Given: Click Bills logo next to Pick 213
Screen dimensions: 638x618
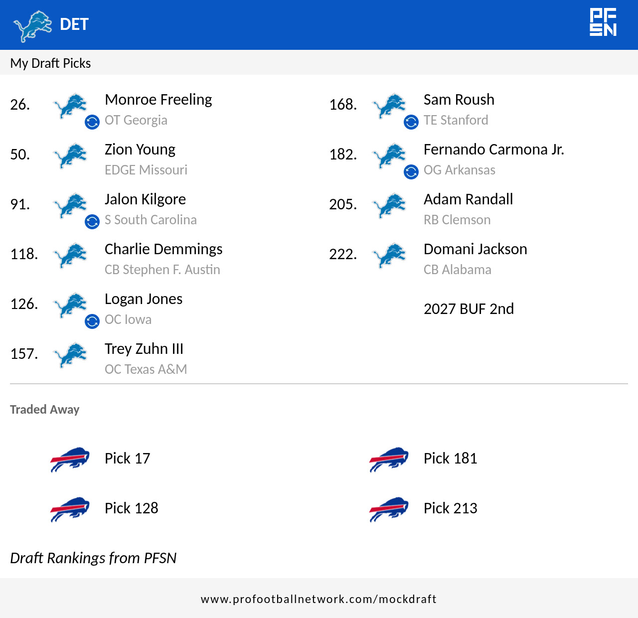Looking at the screenshot, I should [x=389, y=509].
